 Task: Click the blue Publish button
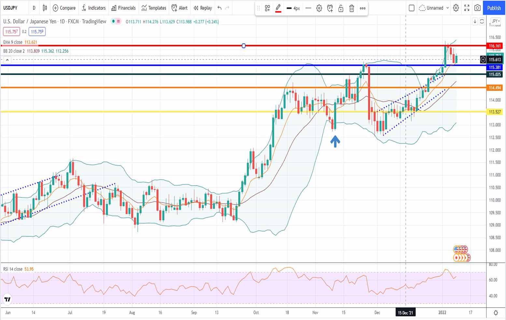(x=494, y=8)
